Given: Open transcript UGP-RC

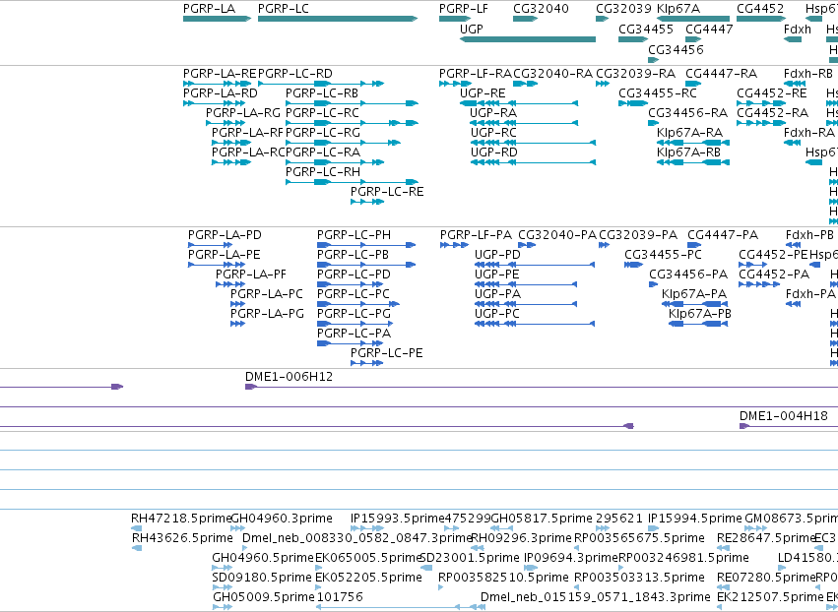Looking at the screenshot, I should click(x=493, y=133).
